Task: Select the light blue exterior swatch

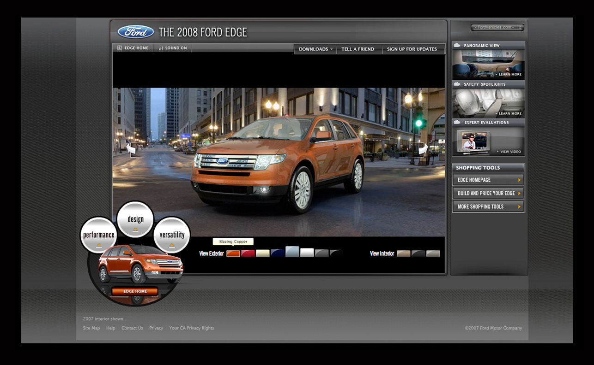Action: [292, 252]
